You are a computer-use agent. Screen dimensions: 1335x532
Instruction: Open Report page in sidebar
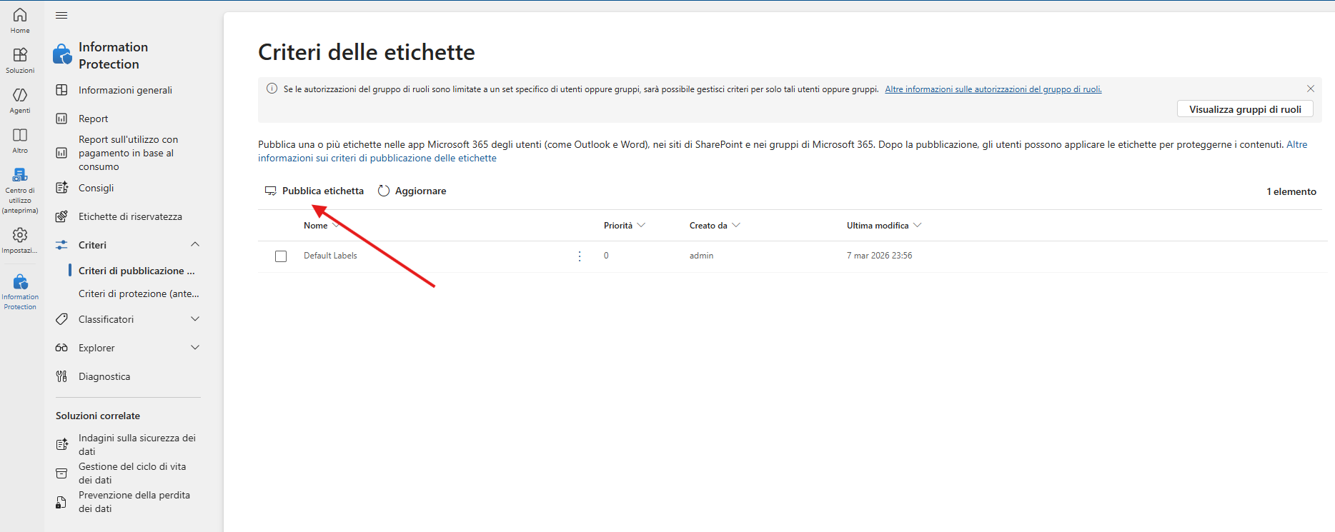point(93,119)
